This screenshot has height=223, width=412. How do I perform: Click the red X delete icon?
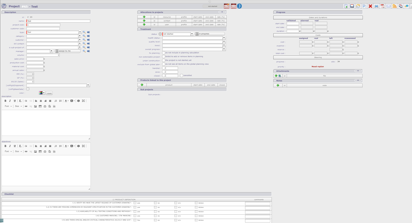point(370,6)
